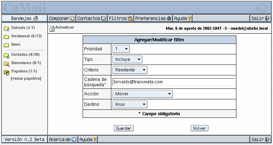273x145 pixels.
Task: Expand the Tipo dropdown showing Incluye
Action: click(127, 59)
